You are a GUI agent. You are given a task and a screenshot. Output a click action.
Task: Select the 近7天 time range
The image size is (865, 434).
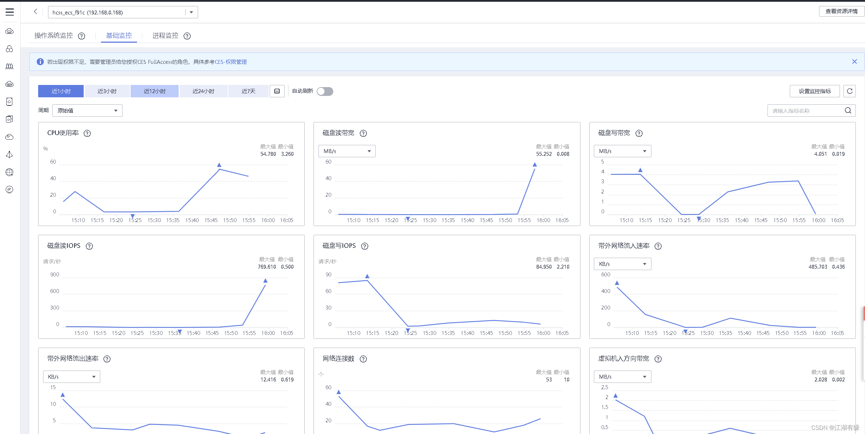click(x=248, y=91)
